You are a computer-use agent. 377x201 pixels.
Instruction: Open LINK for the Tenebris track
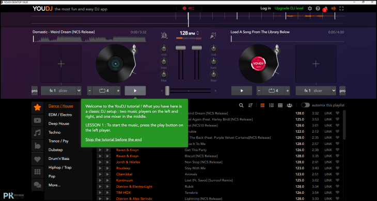tap(328, 193)
